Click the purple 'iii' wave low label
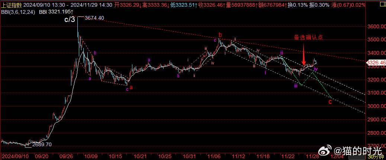The height and width of the screenshot is (160, 386). [296, 86]
